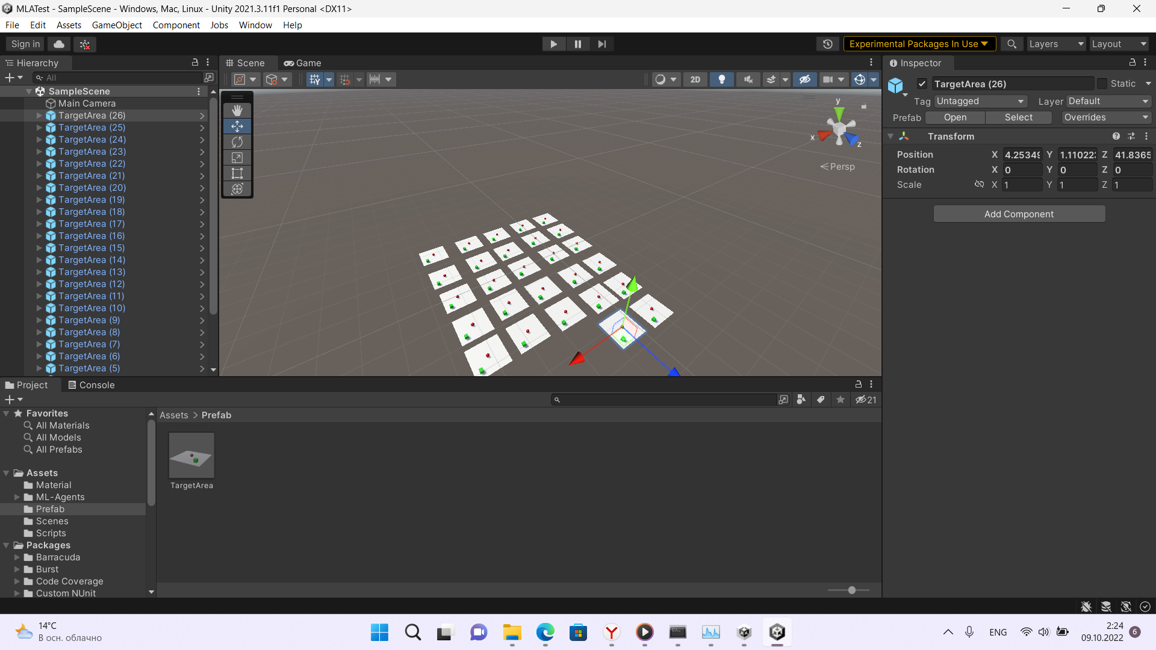This screenshot has height=650, width=1156.
Task: Toggle hidden objects scene visibility
Action: pos(804,79)
